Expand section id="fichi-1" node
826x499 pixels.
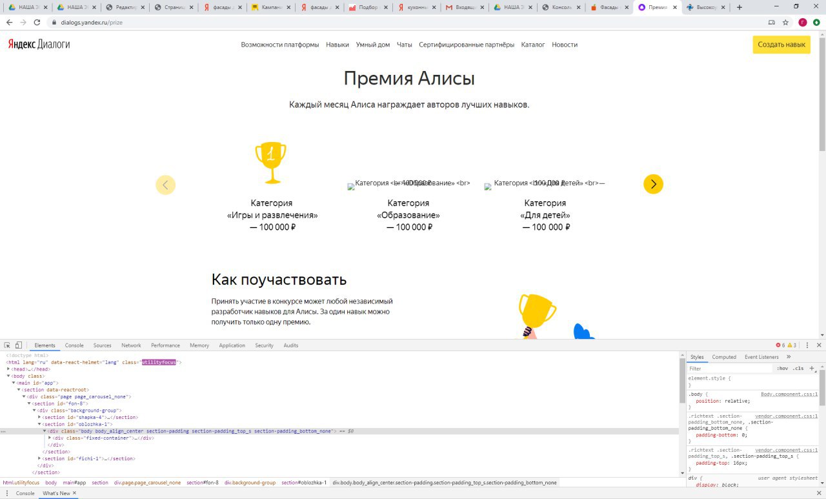(x=39, y=458)
